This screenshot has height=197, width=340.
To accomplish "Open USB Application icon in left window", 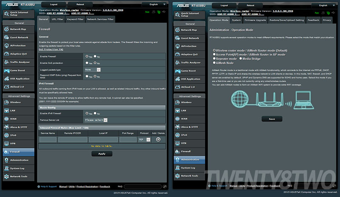I will click(x=6, y=78).
